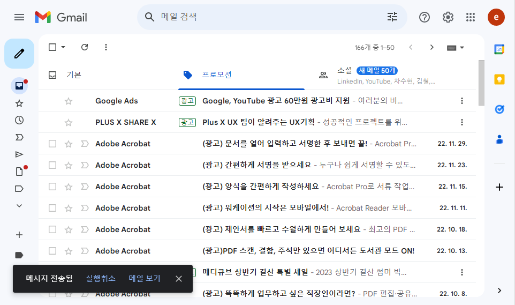Open the account avatar 'e'

(x=496, y=17)
